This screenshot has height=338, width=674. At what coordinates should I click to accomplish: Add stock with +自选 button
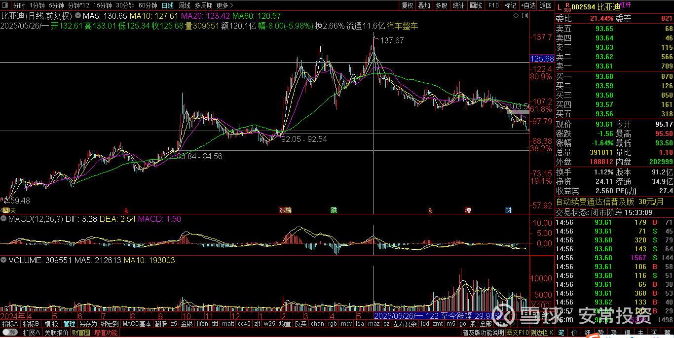point(527,5)
